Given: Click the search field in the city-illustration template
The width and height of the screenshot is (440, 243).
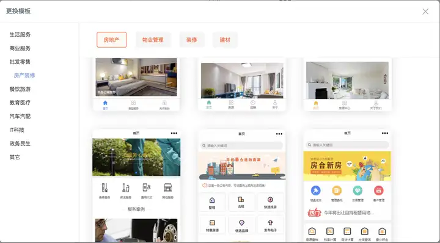Looking at the screenshot, I should pos(241,145).
